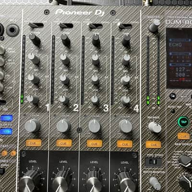Flip channel 3 input selector switch
The height and width of the screenshot is (192, 192).
[96, 26]
